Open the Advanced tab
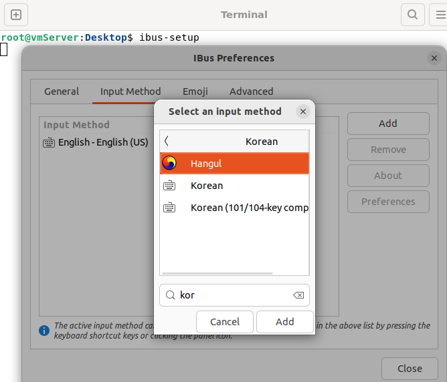The image size is (447, 382). (252, 91)
